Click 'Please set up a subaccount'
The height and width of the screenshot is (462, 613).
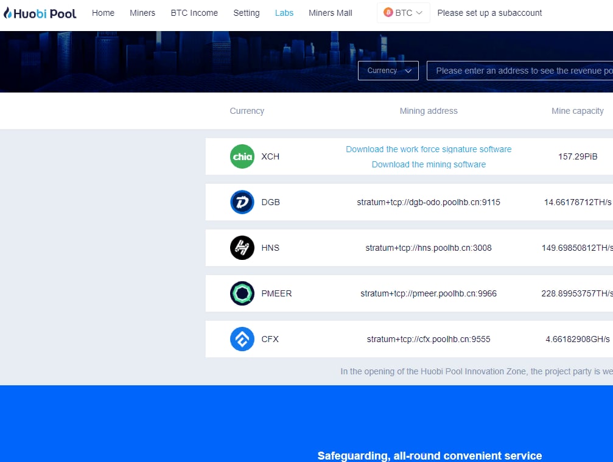pos(489,13)
